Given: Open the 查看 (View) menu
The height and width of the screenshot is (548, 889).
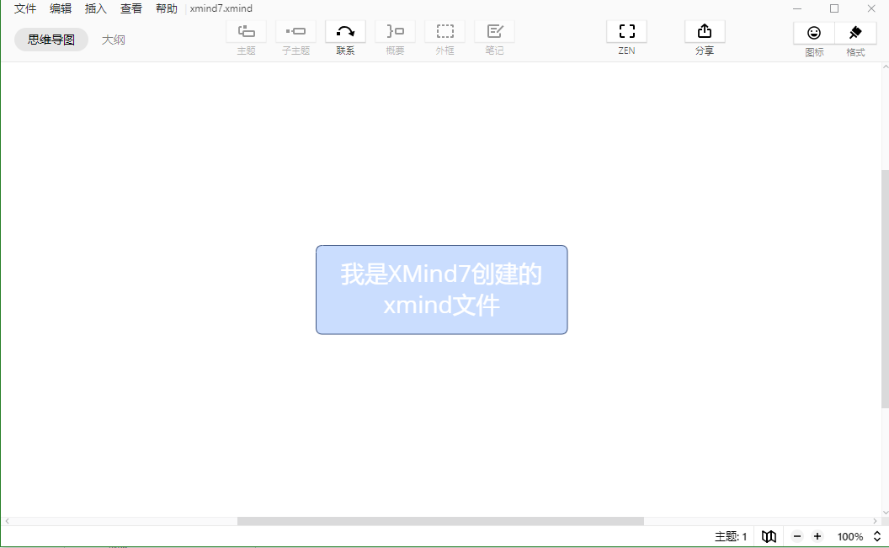Looking at the screenshot, I should pos(130,8).
